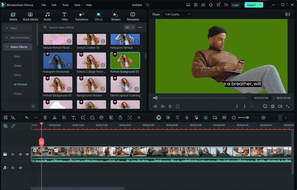Enter fullscreen preview mode
The image size is (297, 190).
coord(288,106)
